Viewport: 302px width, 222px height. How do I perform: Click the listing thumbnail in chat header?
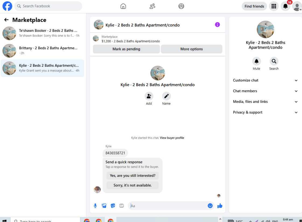click(99, 25)
